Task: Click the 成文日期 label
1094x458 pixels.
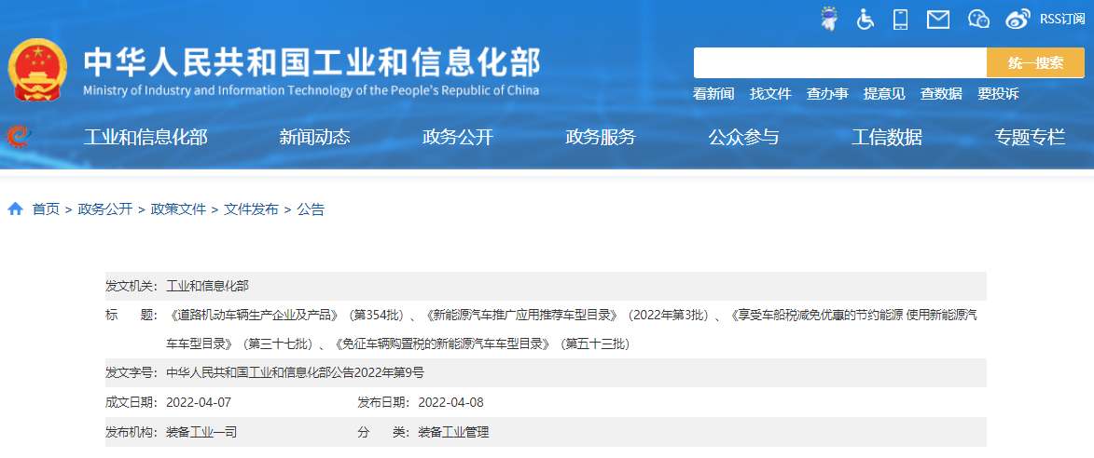Action: tap(132, 402)
